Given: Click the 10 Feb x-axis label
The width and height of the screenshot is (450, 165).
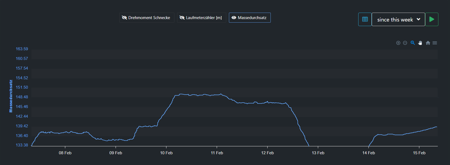Looking at the screenshot, I should pos(166,153).
